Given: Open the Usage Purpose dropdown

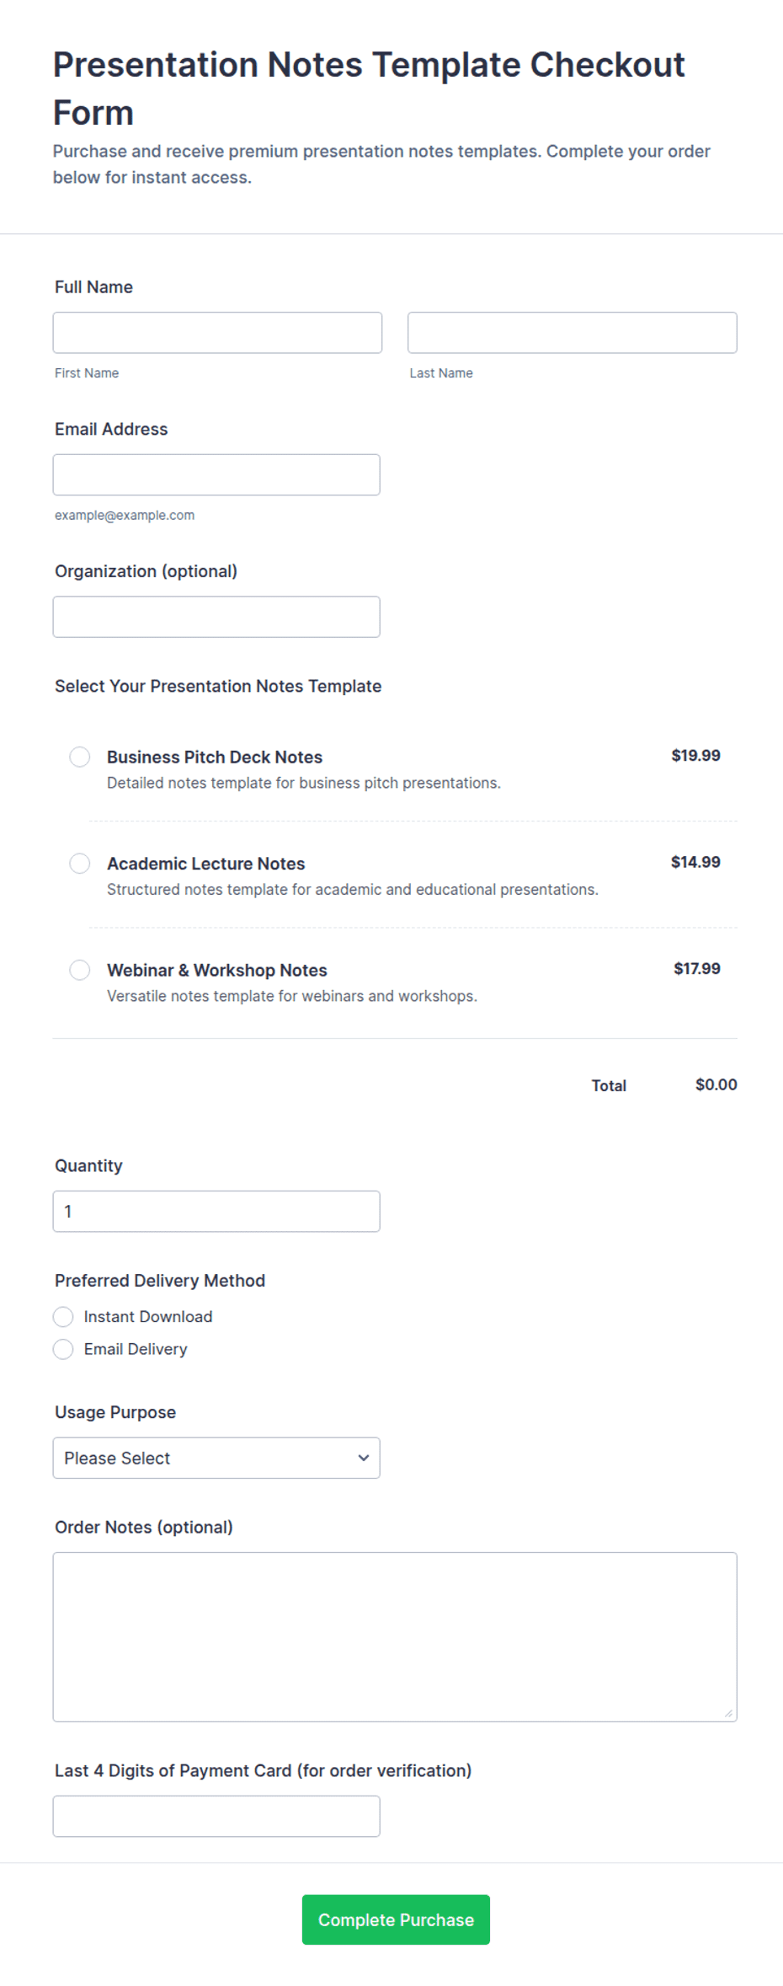Looking at the screenshot, I should pos(216,1458).
